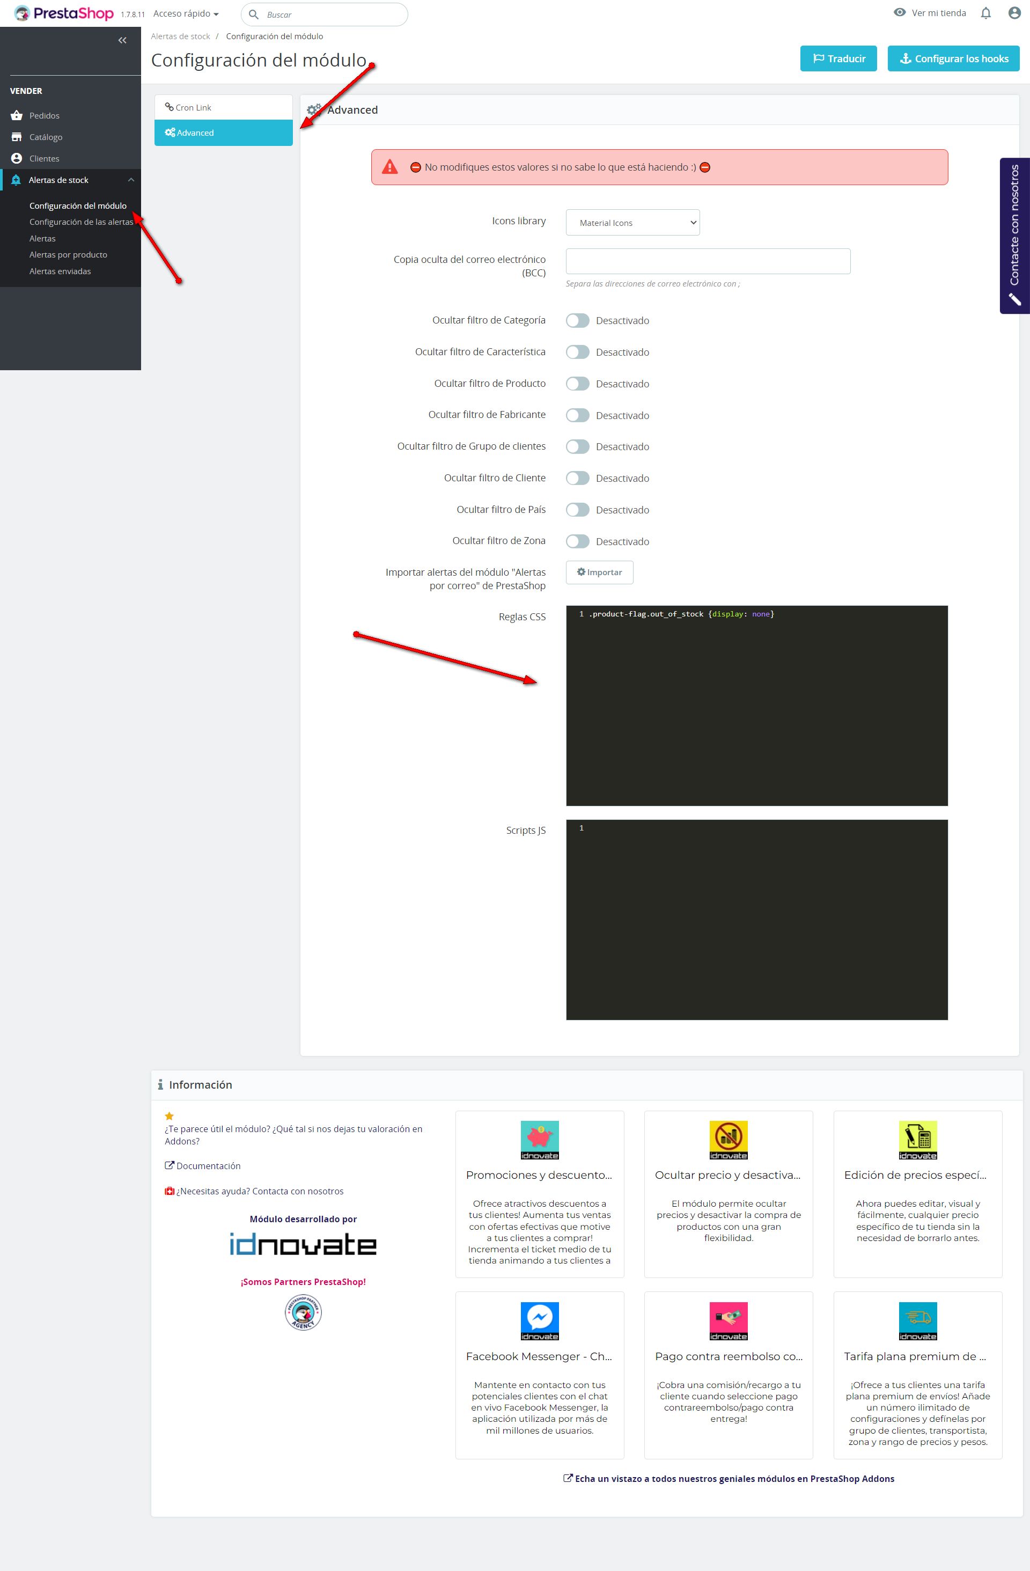Toggle Ocultar filtro de Fabricante switch
Viewport: 1030px width, 1571px height.
click(x=577, y=415)
